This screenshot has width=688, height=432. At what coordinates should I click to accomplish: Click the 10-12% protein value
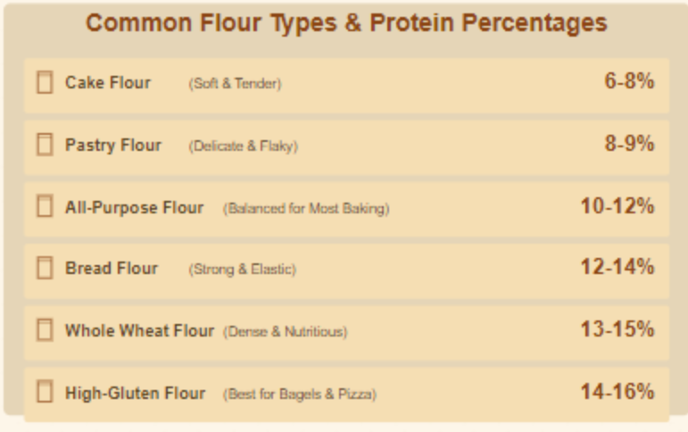[x=618, y=205]
